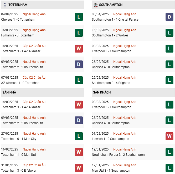Click W badge for Tottenham 3 - 0 Elfsborg
This screenshot has width=175, height=174.
pos(79,168)
